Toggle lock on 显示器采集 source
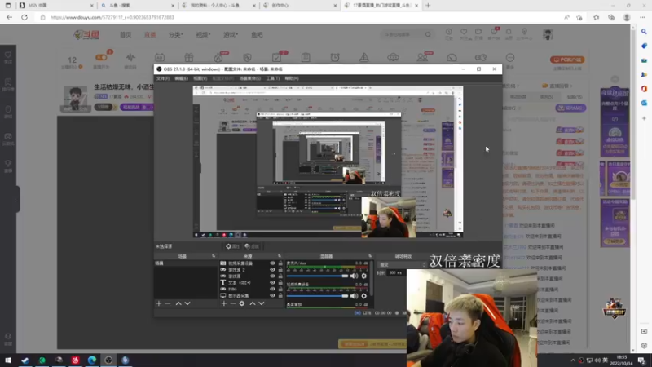 (x=280, y=295)
